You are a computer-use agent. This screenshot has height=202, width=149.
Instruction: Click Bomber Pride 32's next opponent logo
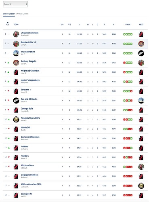[141, 44]
